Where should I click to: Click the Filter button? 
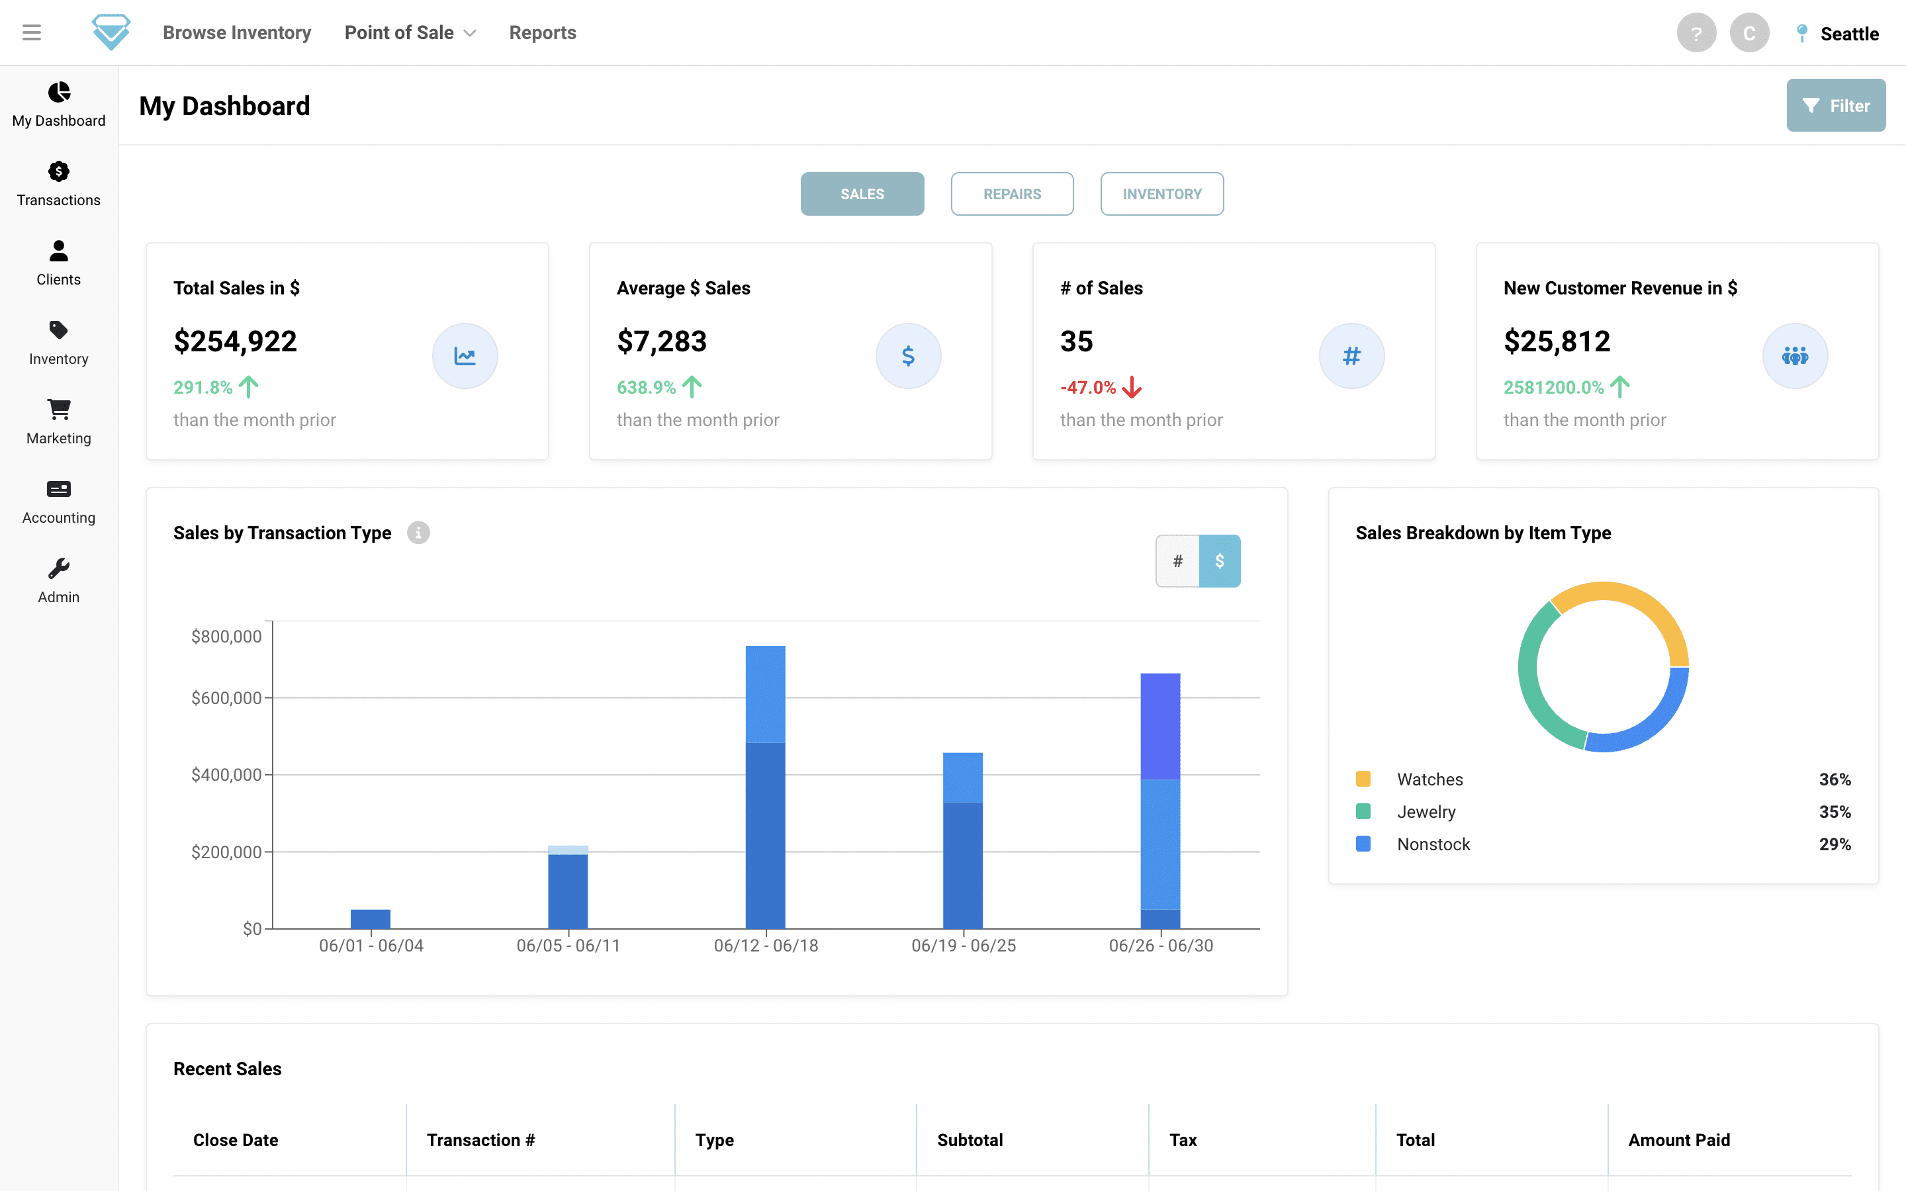[x=1835, y=106]
